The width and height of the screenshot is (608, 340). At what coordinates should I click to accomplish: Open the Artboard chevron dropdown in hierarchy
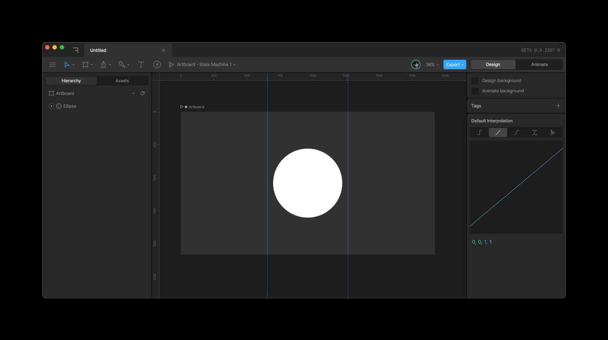(133, 94)
